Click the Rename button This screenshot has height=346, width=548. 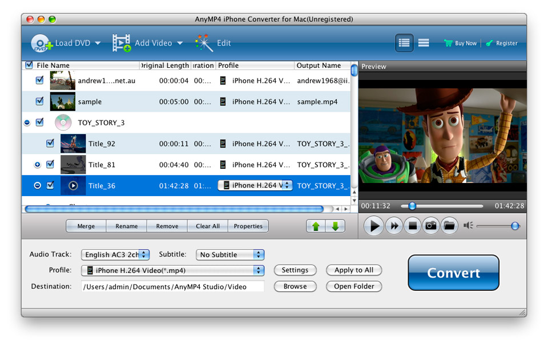coord(127,226)
